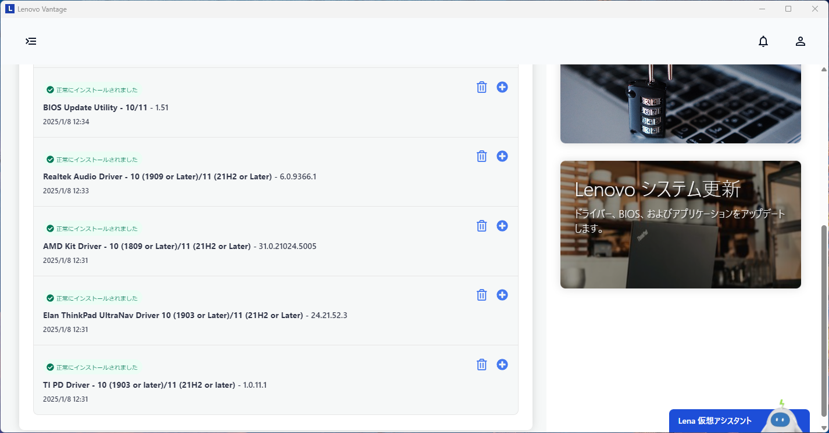
Task: Click version number 6.0.9366.1
Action: point(298,176)
